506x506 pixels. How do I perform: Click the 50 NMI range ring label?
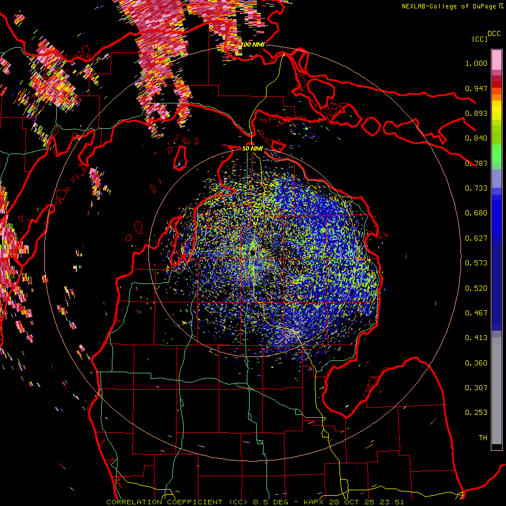point(252,148)
